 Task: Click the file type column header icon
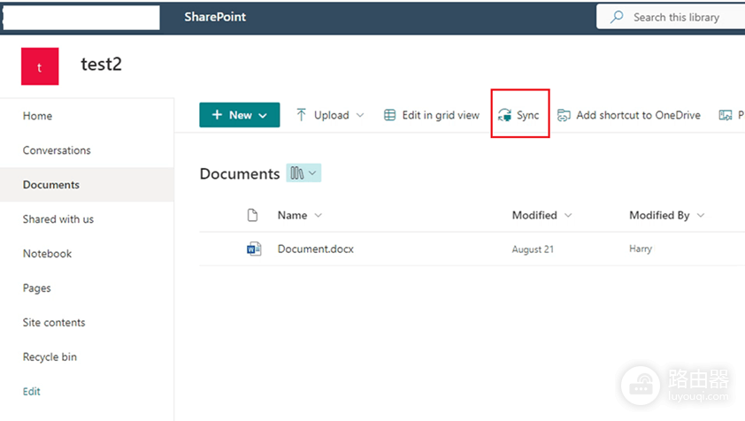(253, 215)
